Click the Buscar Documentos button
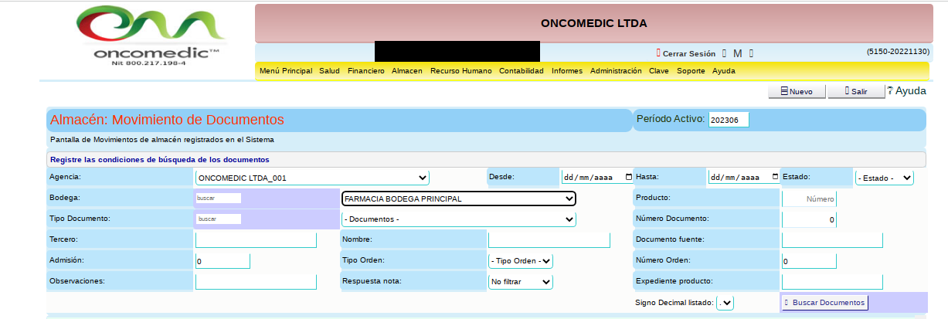The height and width of the screenshot is (319, 948). point(824,302)
